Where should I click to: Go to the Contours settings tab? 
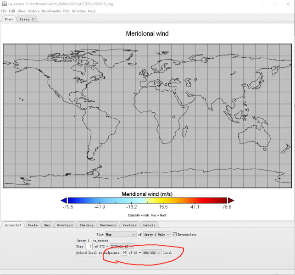[x=108, y=225]
